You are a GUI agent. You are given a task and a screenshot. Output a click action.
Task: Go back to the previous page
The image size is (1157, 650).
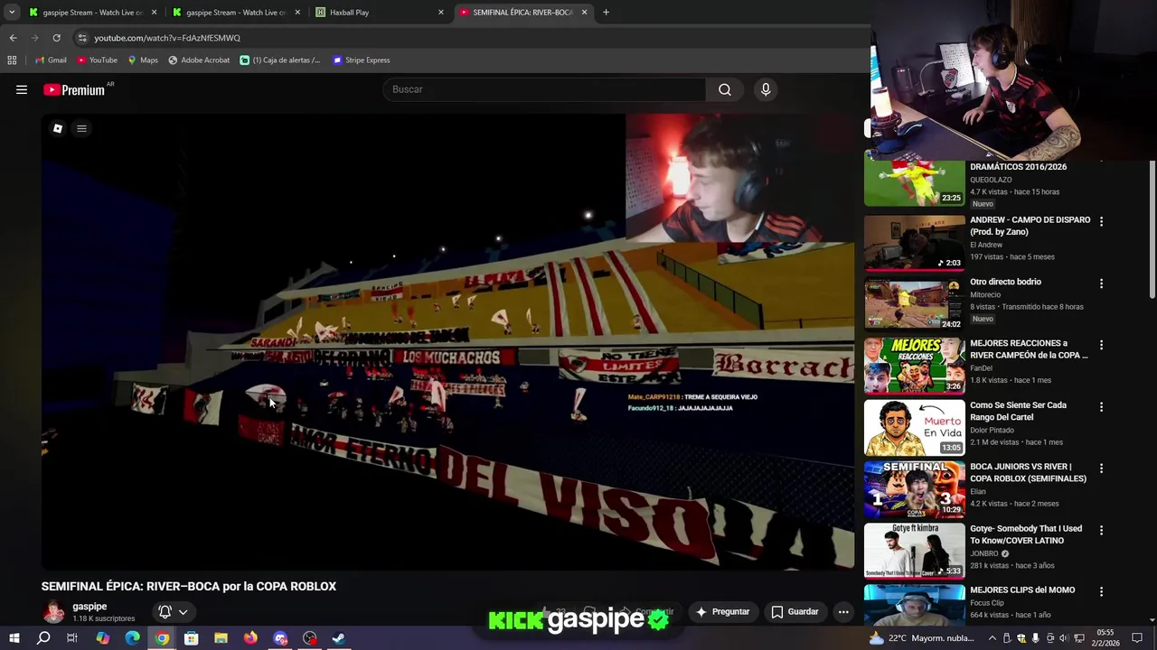pyautogui.click(x=13, y=38)
